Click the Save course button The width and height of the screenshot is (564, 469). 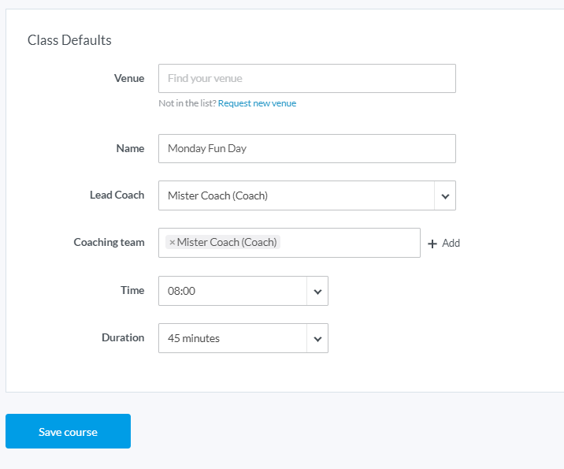pos(68,431)
